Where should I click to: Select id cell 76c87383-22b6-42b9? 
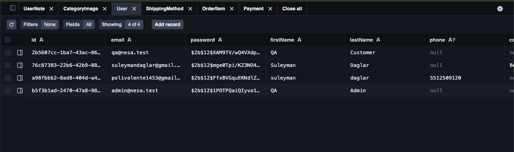click(x=66, y=65)
